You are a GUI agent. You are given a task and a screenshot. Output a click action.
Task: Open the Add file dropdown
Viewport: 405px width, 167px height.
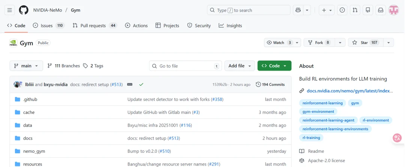tap(239, 66)
